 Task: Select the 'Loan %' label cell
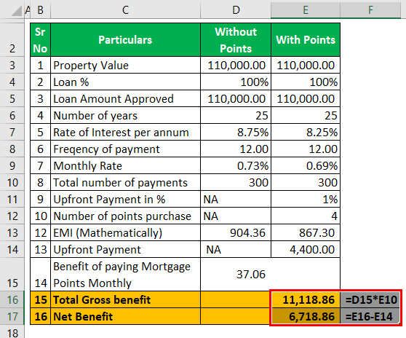(126, 82)
